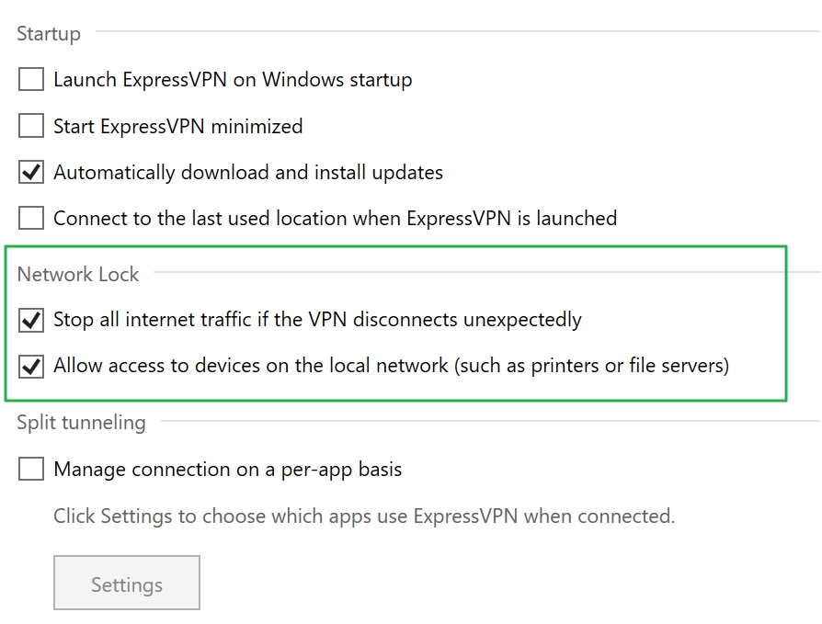Select the Launch on Windows startup label
This screenshot has height=624, width=822.
tap(233, 80)
